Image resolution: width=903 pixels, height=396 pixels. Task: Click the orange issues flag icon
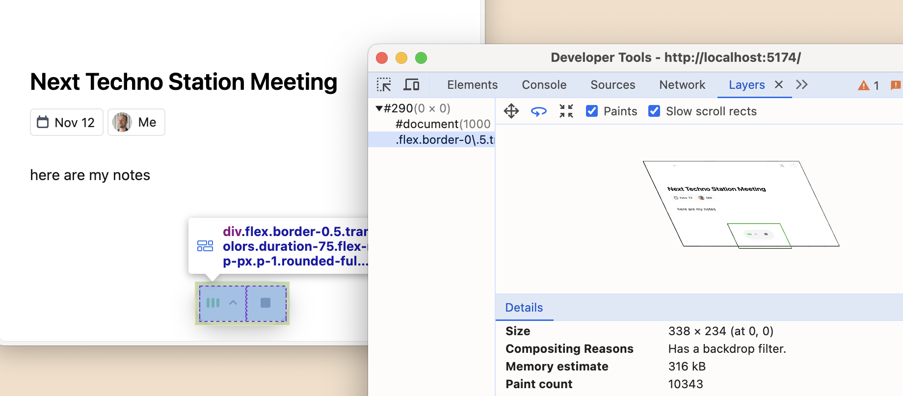[896, 85]
